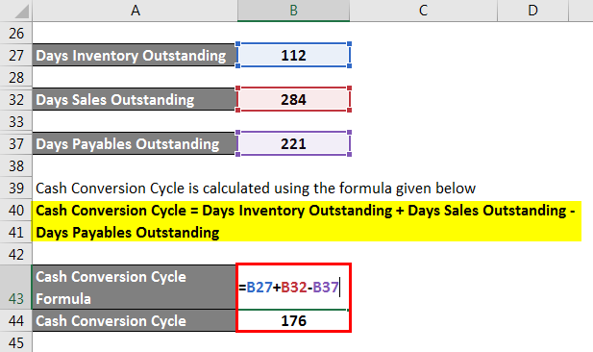Select row 38 header
The image size is (593, 352).
pyautogui.click(x=16, y=166)
